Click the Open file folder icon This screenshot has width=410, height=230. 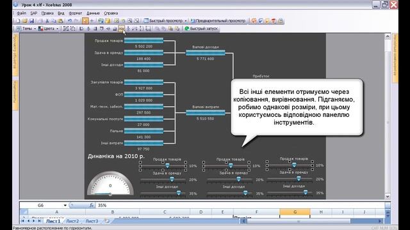coord(25,21)
